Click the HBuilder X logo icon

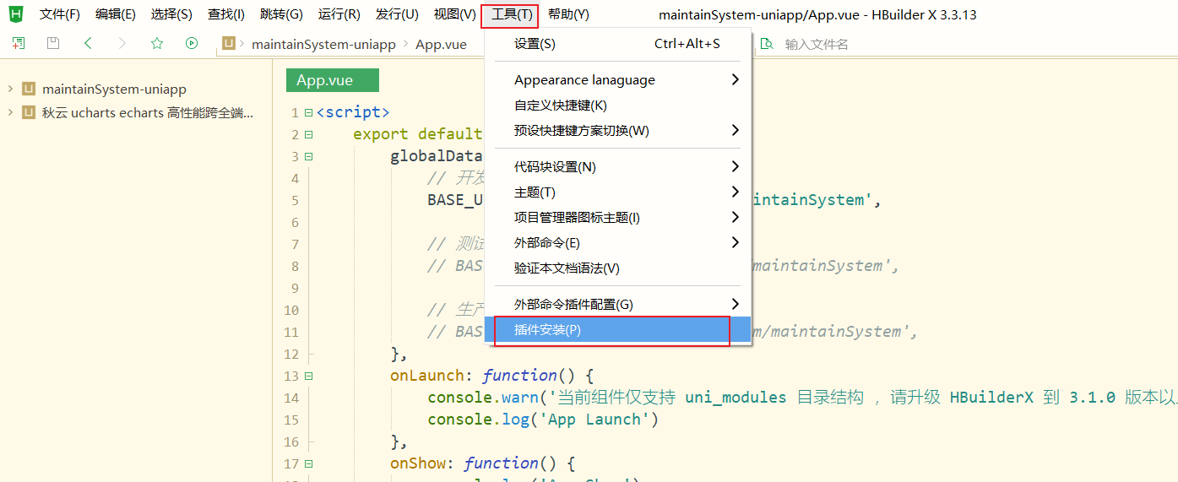point(16,14)
